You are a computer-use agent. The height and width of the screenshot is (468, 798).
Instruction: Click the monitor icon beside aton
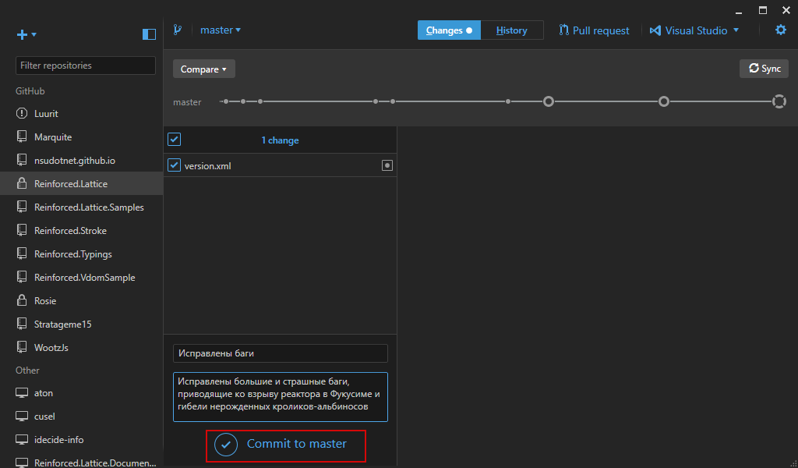(x=21, y=393)
